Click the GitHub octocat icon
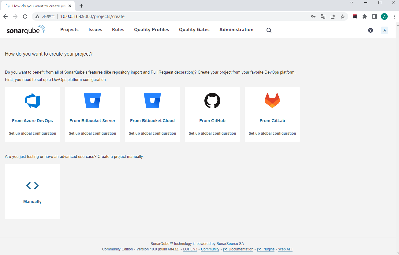Image resolution: width=399 pixels, height=255 pixels. (212, 100)
